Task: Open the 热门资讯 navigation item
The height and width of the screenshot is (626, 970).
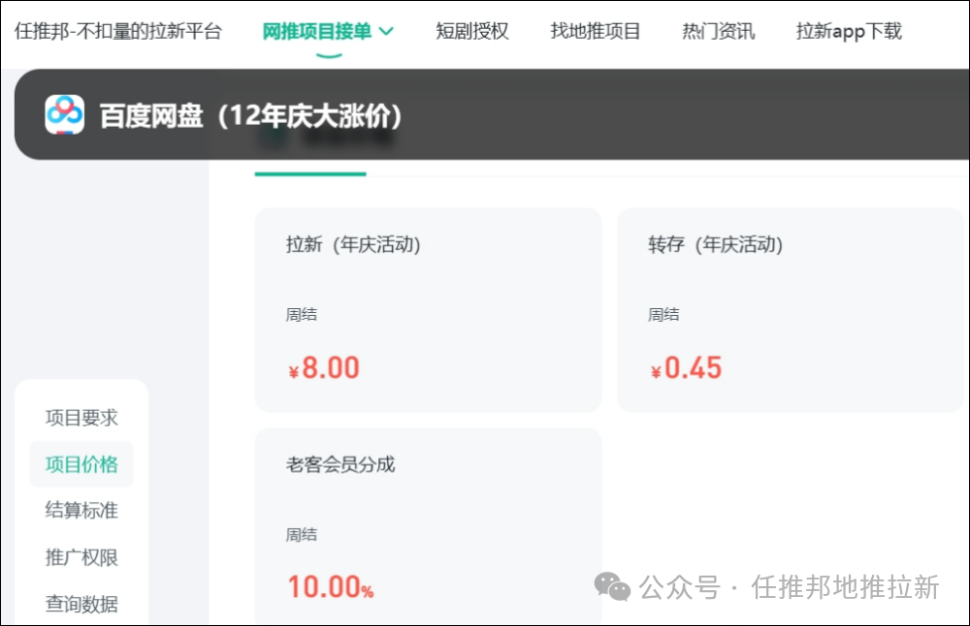Action: pyautogui.click(x=718, y=31)
